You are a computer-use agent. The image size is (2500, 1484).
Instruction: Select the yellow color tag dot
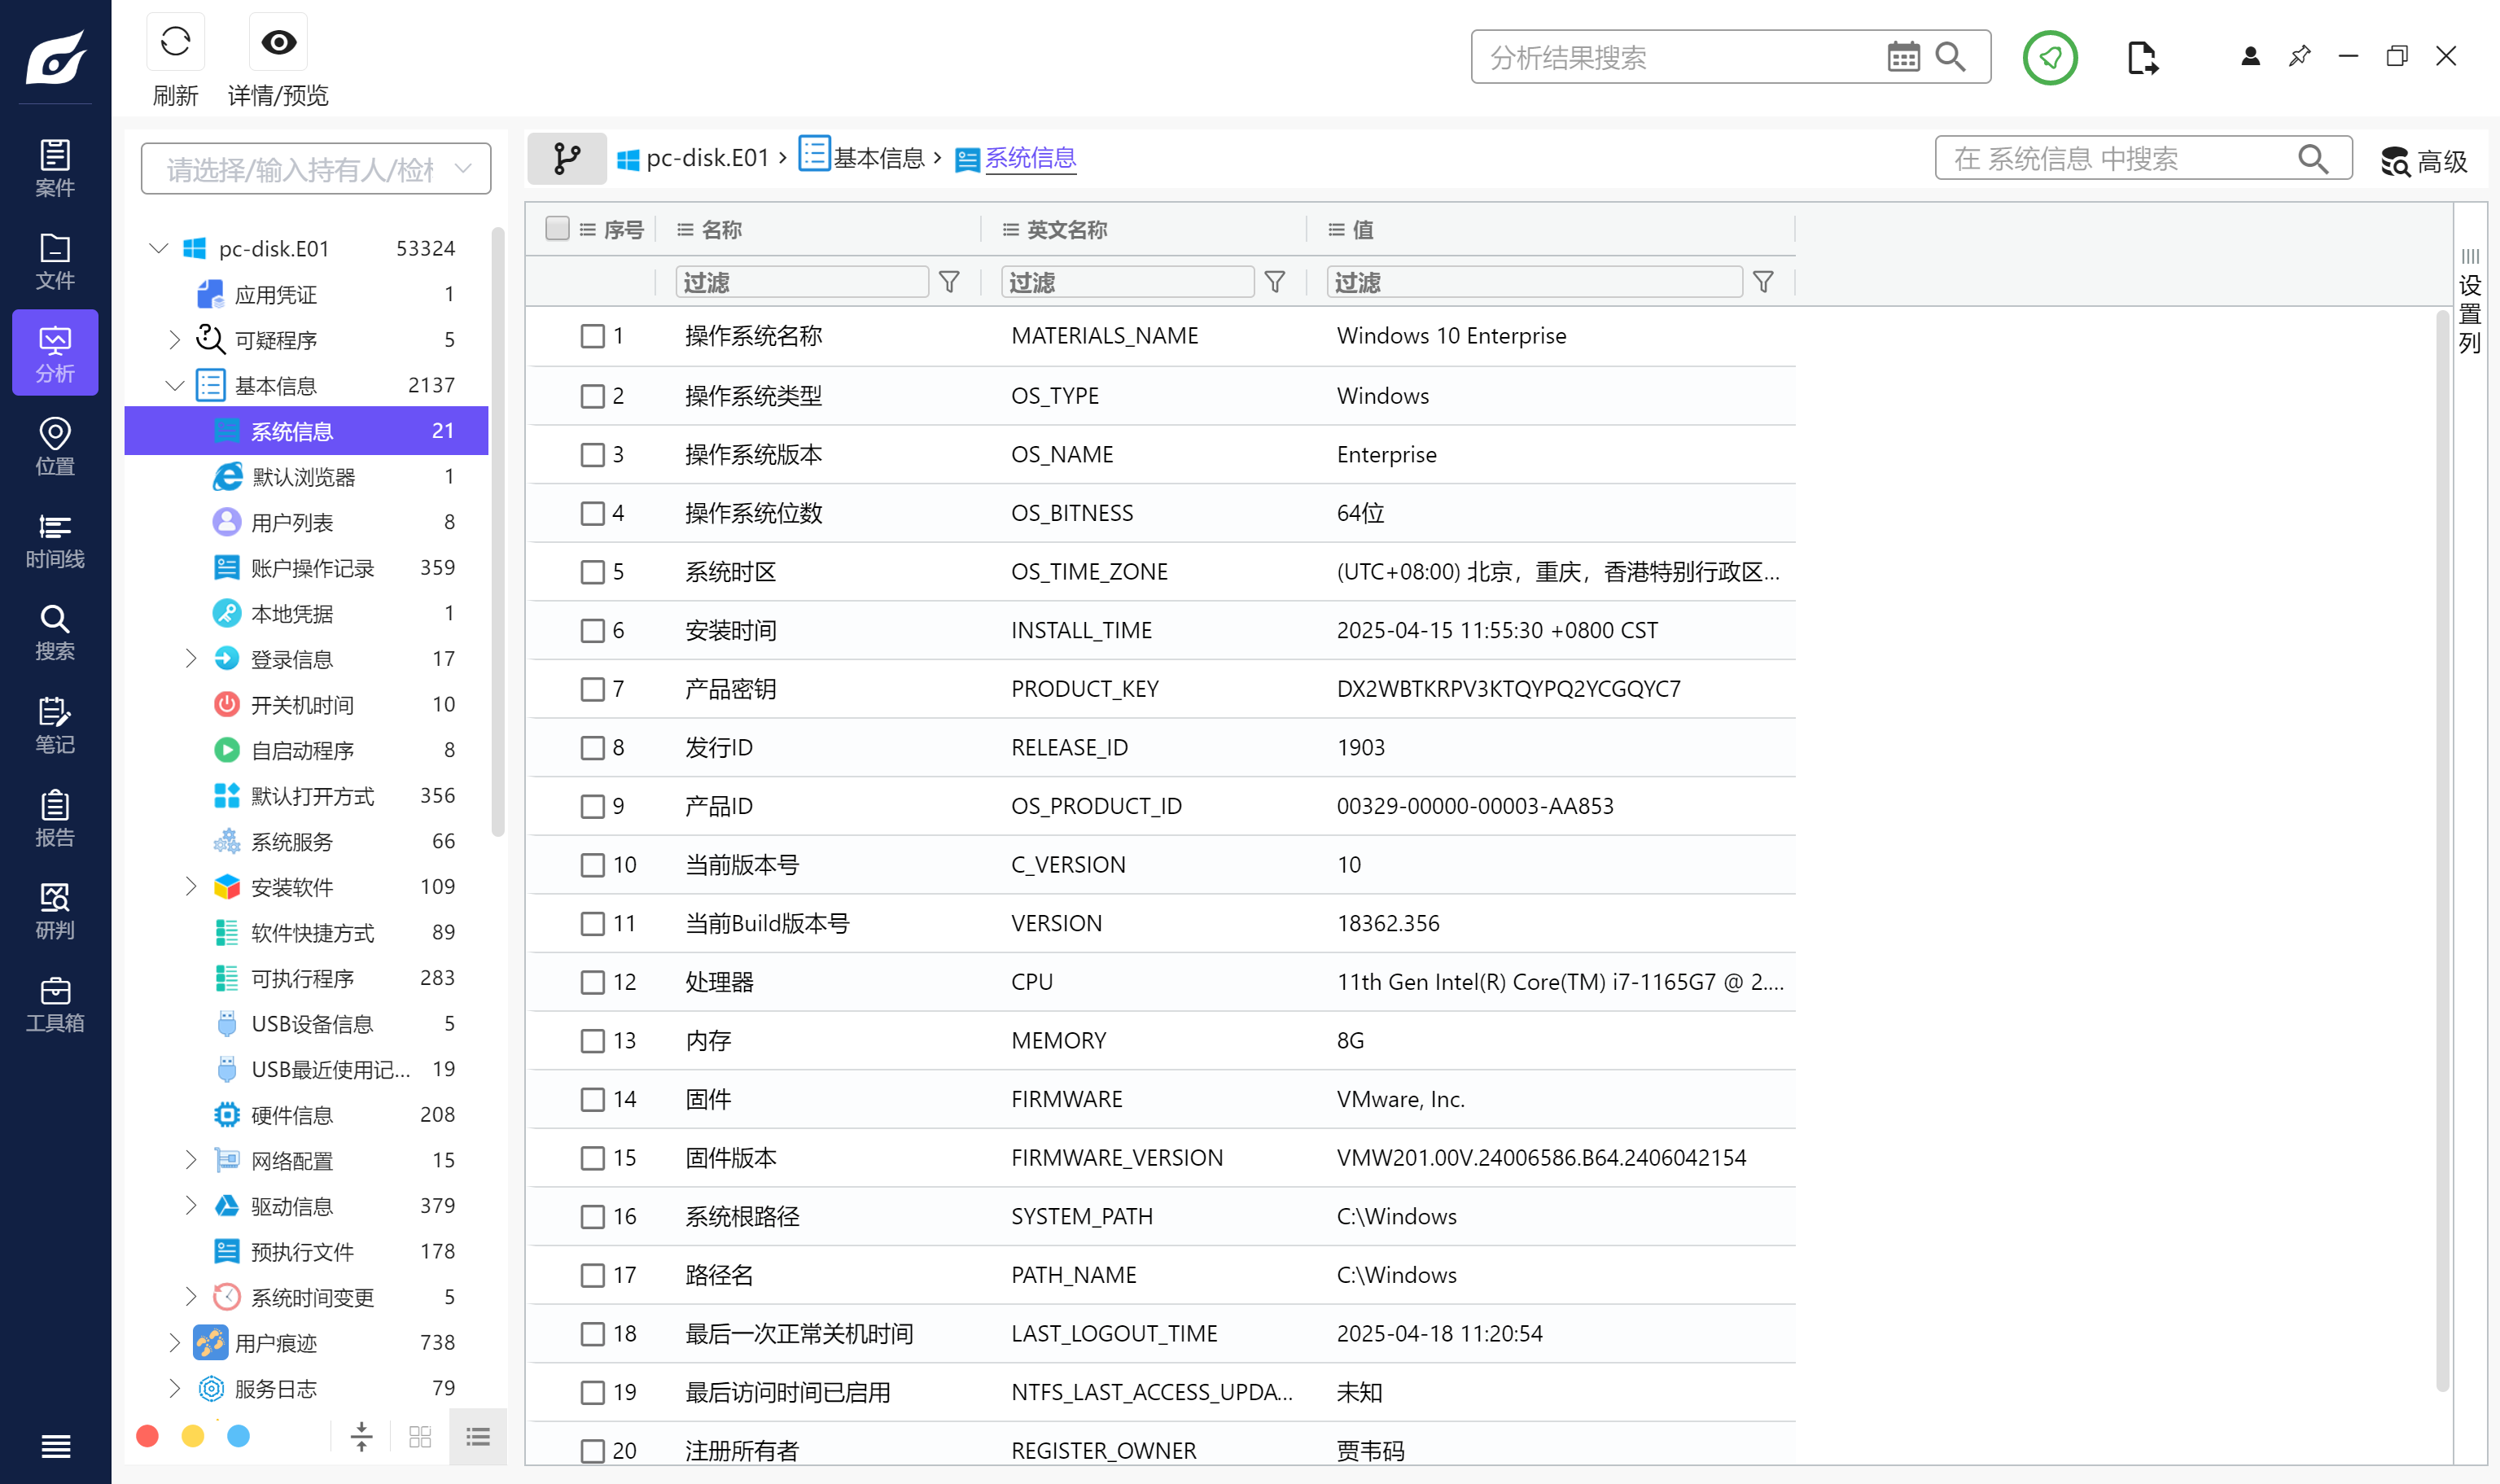(193, 1436)
